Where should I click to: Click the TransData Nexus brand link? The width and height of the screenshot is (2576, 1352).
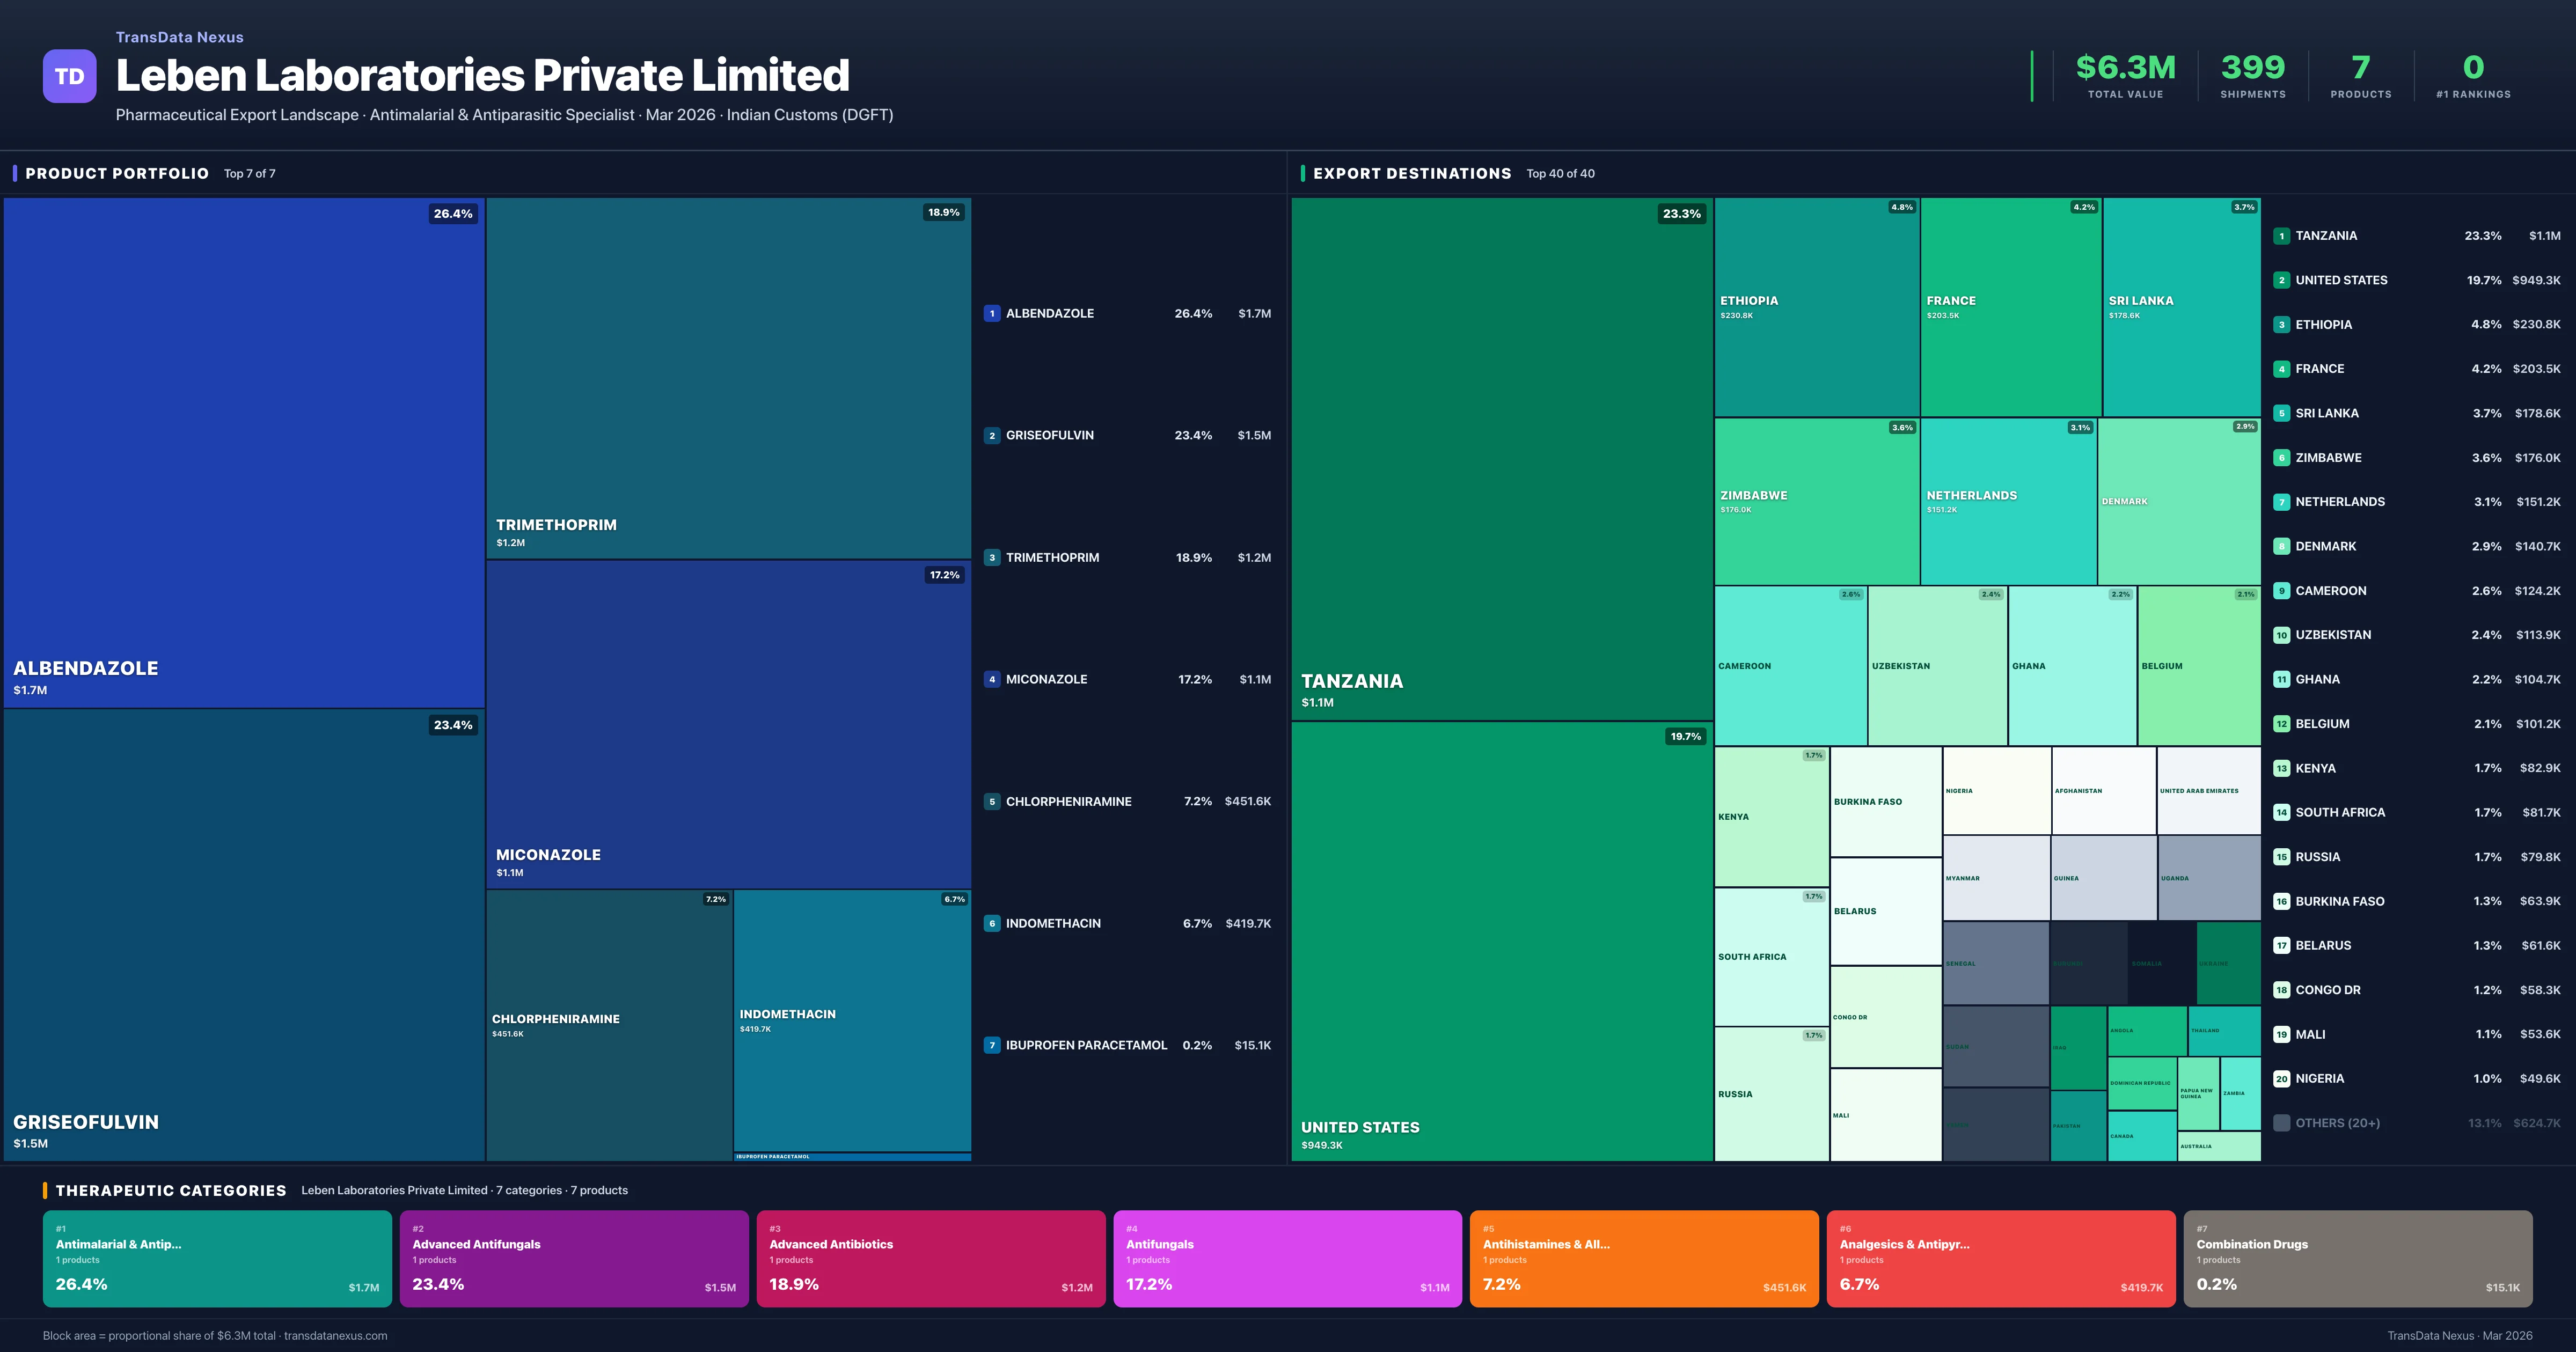pos(179,37)
